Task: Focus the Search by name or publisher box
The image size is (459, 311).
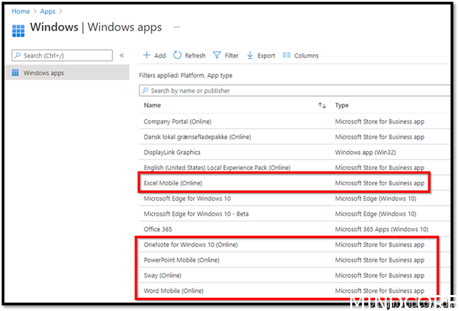Action: tap(292, 90)
